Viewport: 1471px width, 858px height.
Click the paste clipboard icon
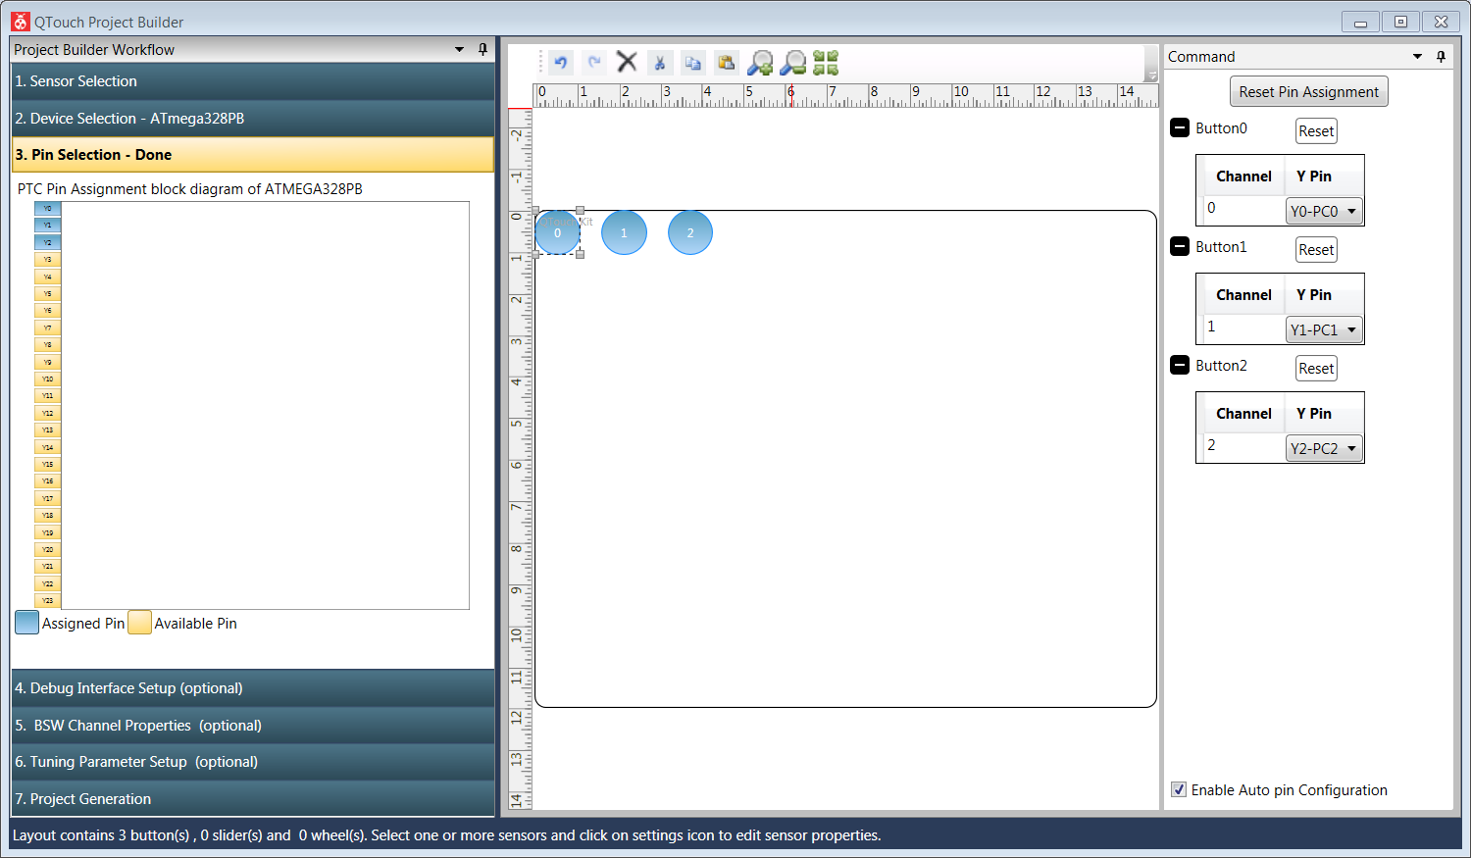click(x=726, y=63)
